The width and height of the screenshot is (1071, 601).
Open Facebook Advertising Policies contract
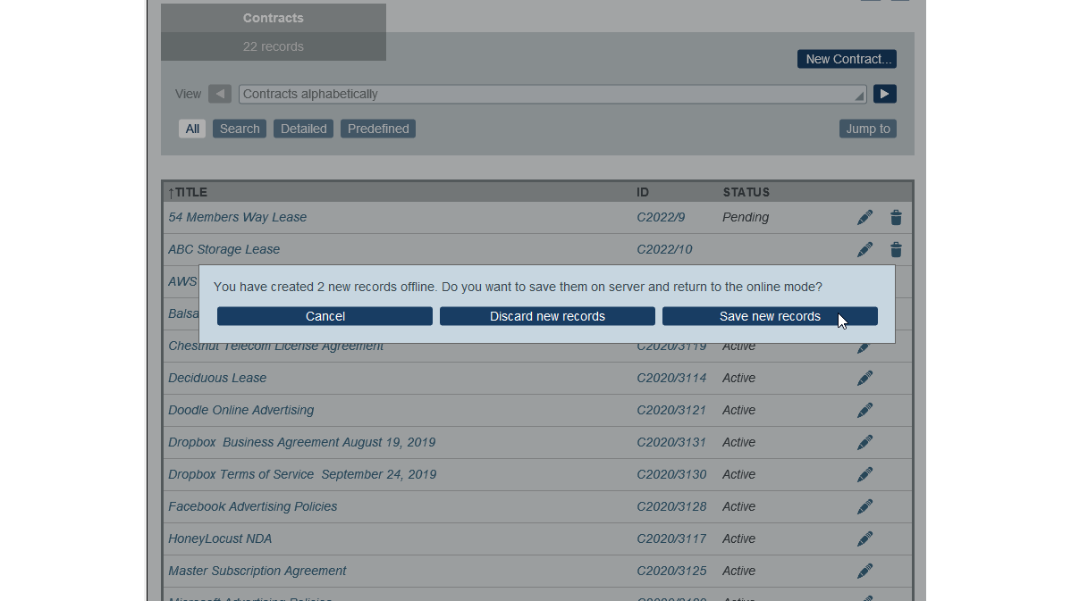click(253, 506)
